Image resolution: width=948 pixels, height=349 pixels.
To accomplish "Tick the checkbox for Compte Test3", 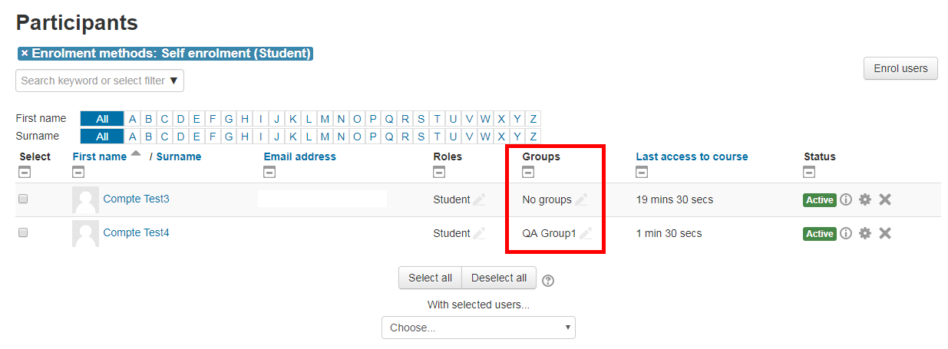I will pos(23,199).
